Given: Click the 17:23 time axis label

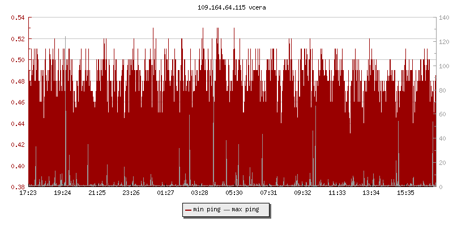Looking at the screenshot, I should pos(28,193).
